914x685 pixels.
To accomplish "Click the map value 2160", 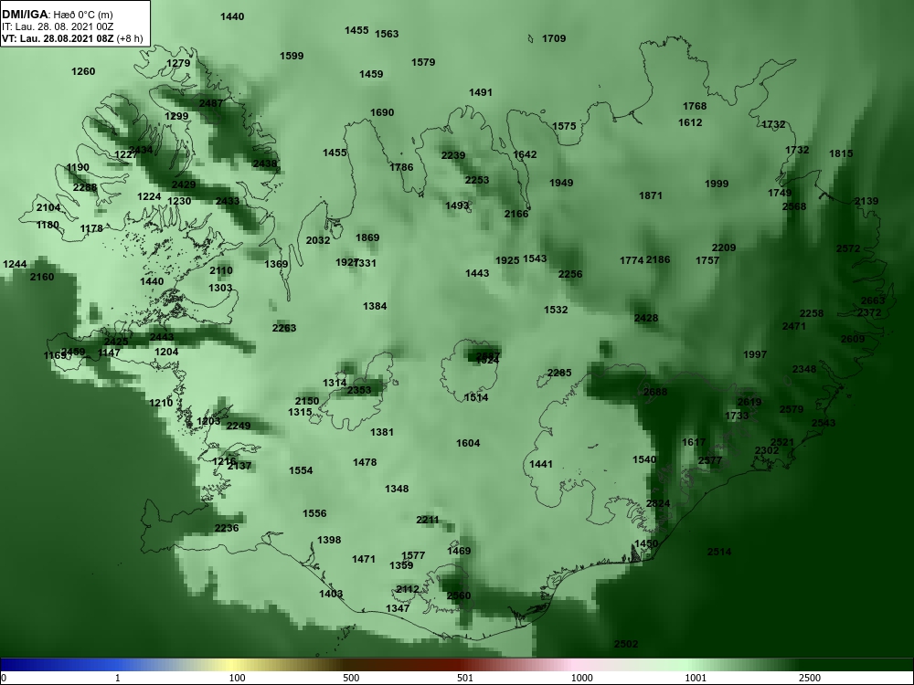I will pos(42,277).
